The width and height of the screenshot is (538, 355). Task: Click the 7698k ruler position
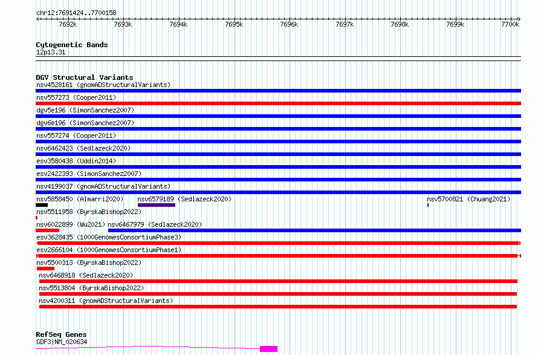pyautogui.click(x=400, y=24)
